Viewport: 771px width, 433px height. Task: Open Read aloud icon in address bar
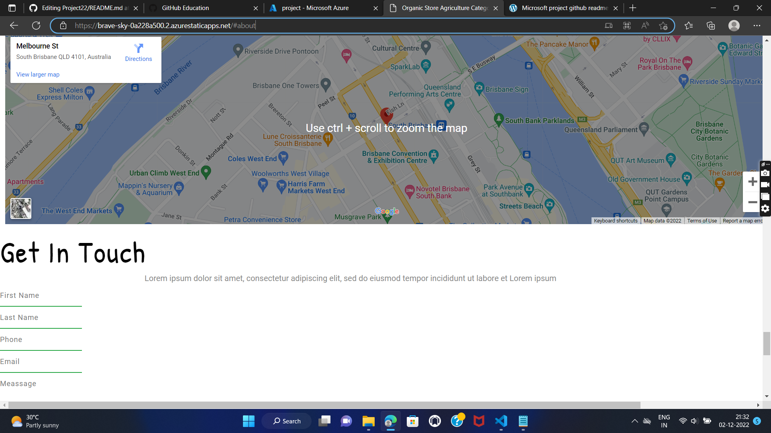(x=645, y=26)
